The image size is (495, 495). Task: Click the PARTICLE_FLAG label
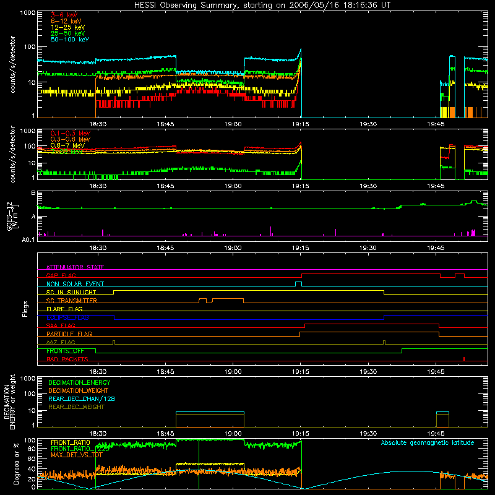(69, 334)
